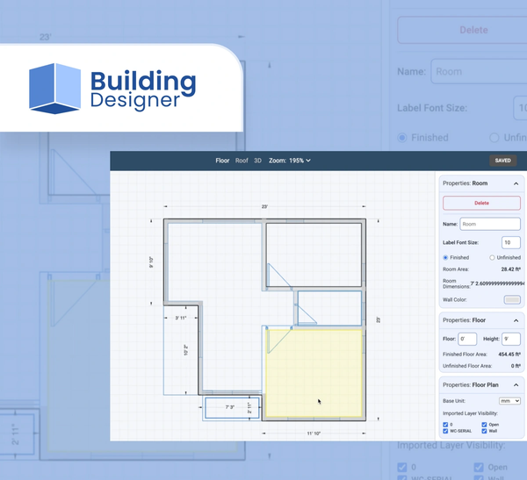Uncheck layer 0 in front Floor Plan panel
This screenshot has width=527, height=480.
pos(445,425)
